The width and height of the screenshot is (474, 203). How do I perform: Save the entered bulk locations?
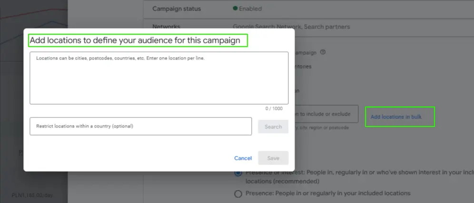point(273,158)
